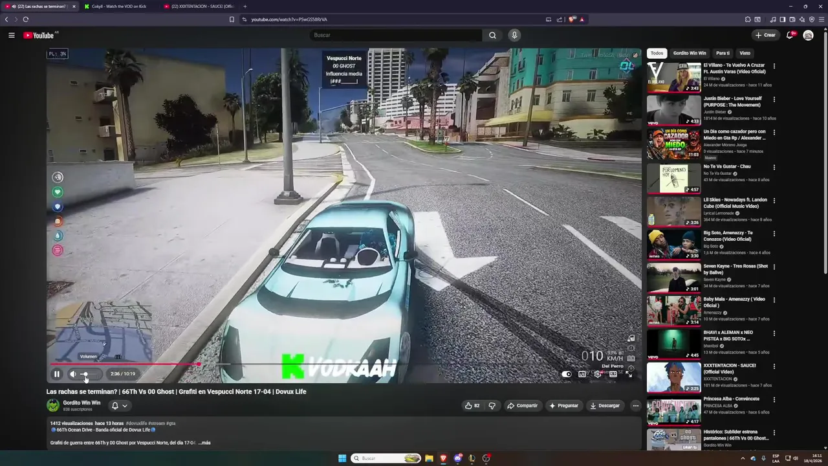Open Baby Mala Amenazzy video thumbnail

673,311
